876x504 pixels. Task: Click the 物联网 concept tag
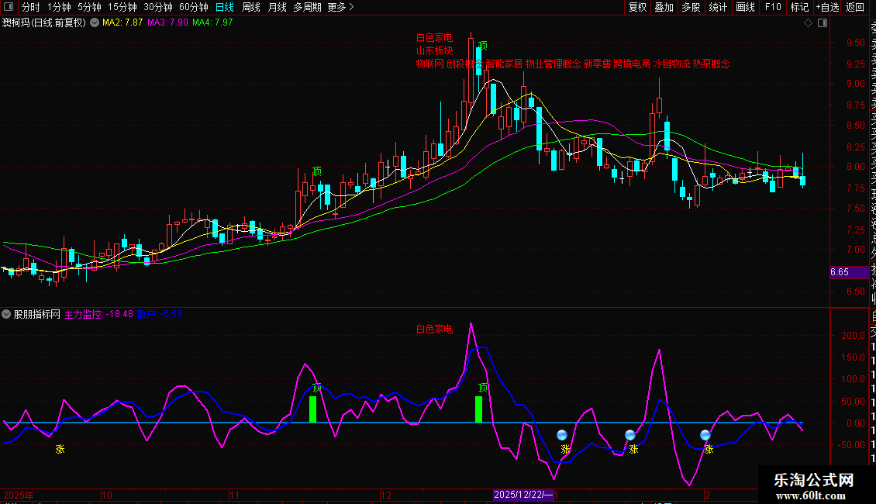click(429, 64)
